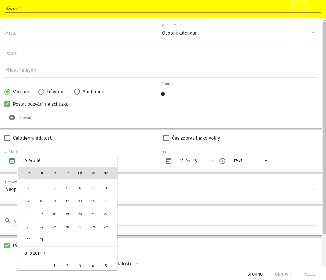This screenshot has width=326, height=280.
Task: Click the Priorita slider handle
Action: [163, 94]
